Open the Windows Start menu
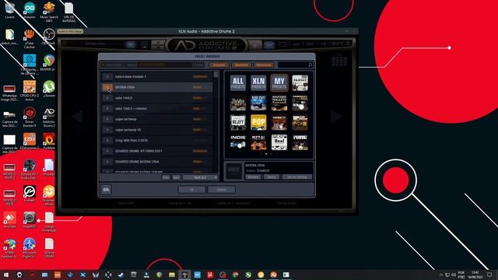Viewport: 498px width, 280px height. [6, 275]
